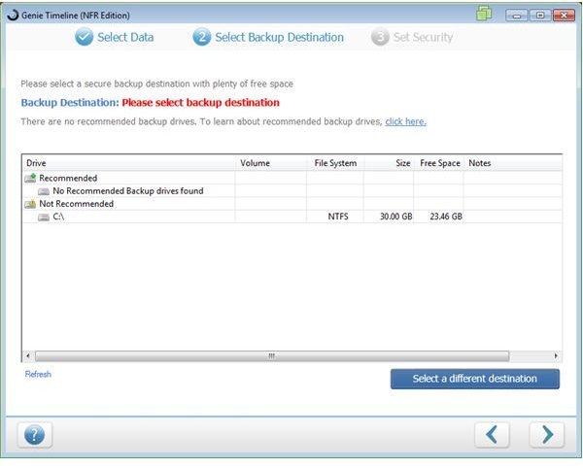This screenshot has height=468, width=583.
Task: Sort by the Volume column header
Action: (271, 163)
